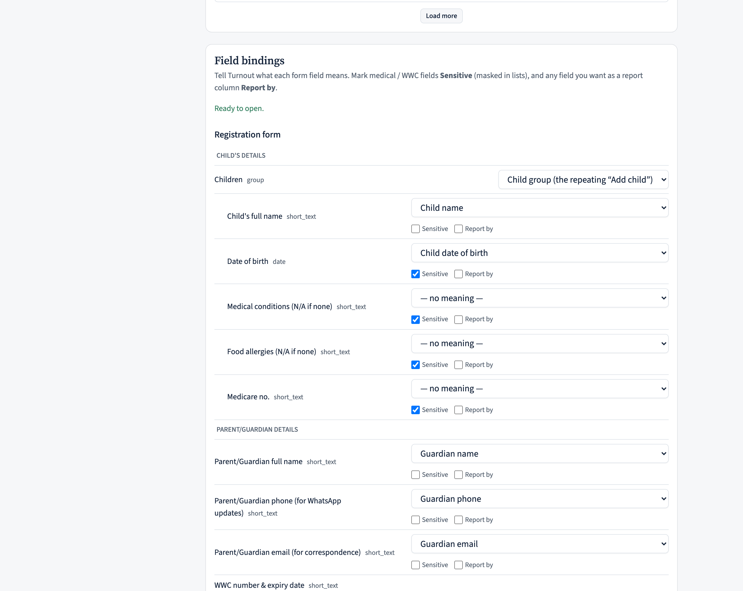Untick Sensitive for Food allergies
Image resolution: width=743 pixels, height=591 pixels.
(415, 365)
